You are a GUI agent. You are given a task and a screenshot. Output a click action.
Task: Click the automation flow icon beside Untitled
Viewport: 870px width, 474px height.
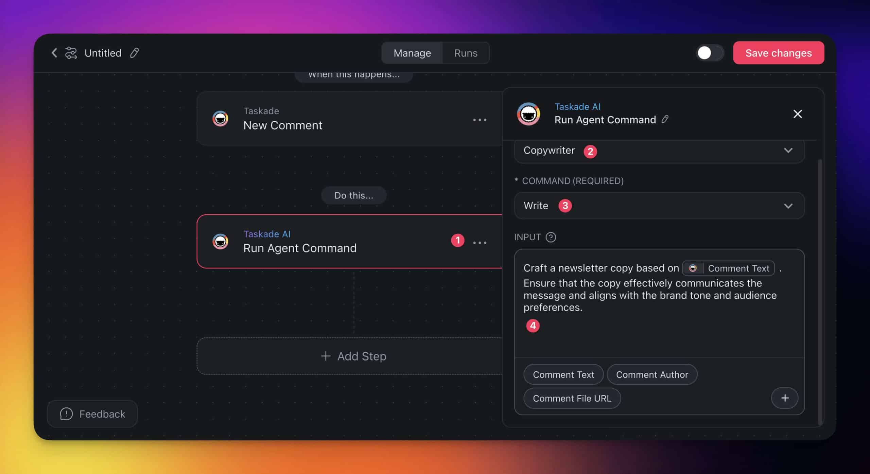(x=71, y=53)
